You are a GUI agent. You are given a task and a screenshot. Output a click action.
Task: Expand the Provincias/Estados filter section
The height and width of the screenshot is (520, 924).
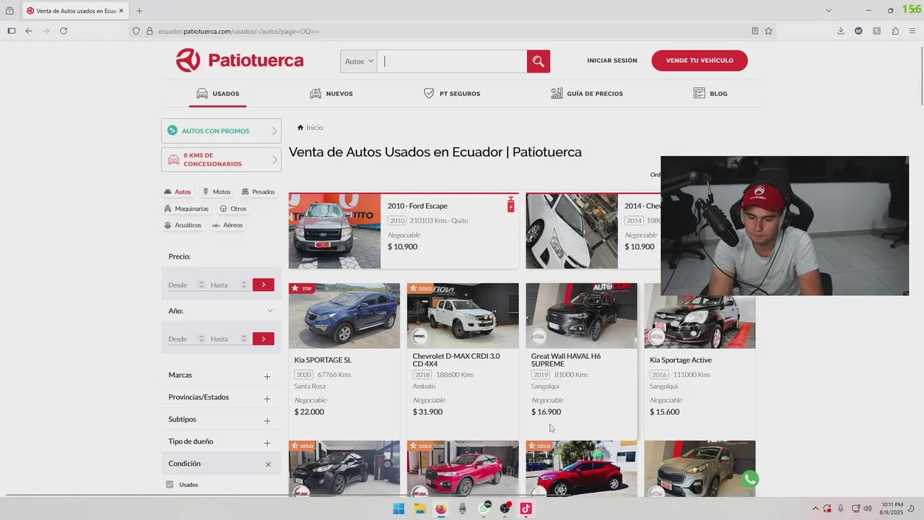click(x=267, y=399)
